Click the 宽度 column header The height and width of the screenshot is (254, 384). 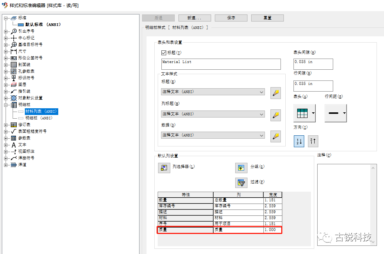pyautogui.click(x=273, y=195)
